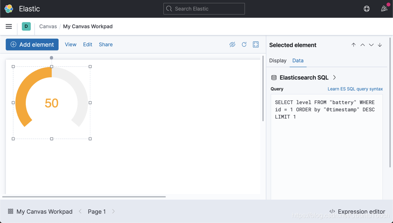Go to next page arrow
Screen dimensions: 393x223
click(113, 211)
